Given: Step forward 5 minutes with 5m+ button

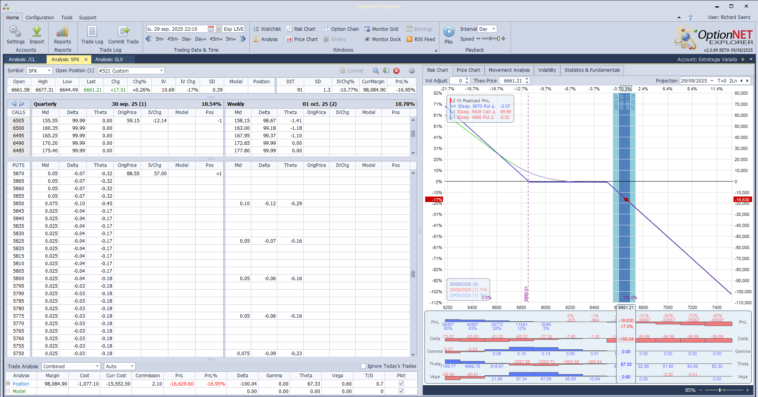Looking at the screenshot, I should coord(231,39).
